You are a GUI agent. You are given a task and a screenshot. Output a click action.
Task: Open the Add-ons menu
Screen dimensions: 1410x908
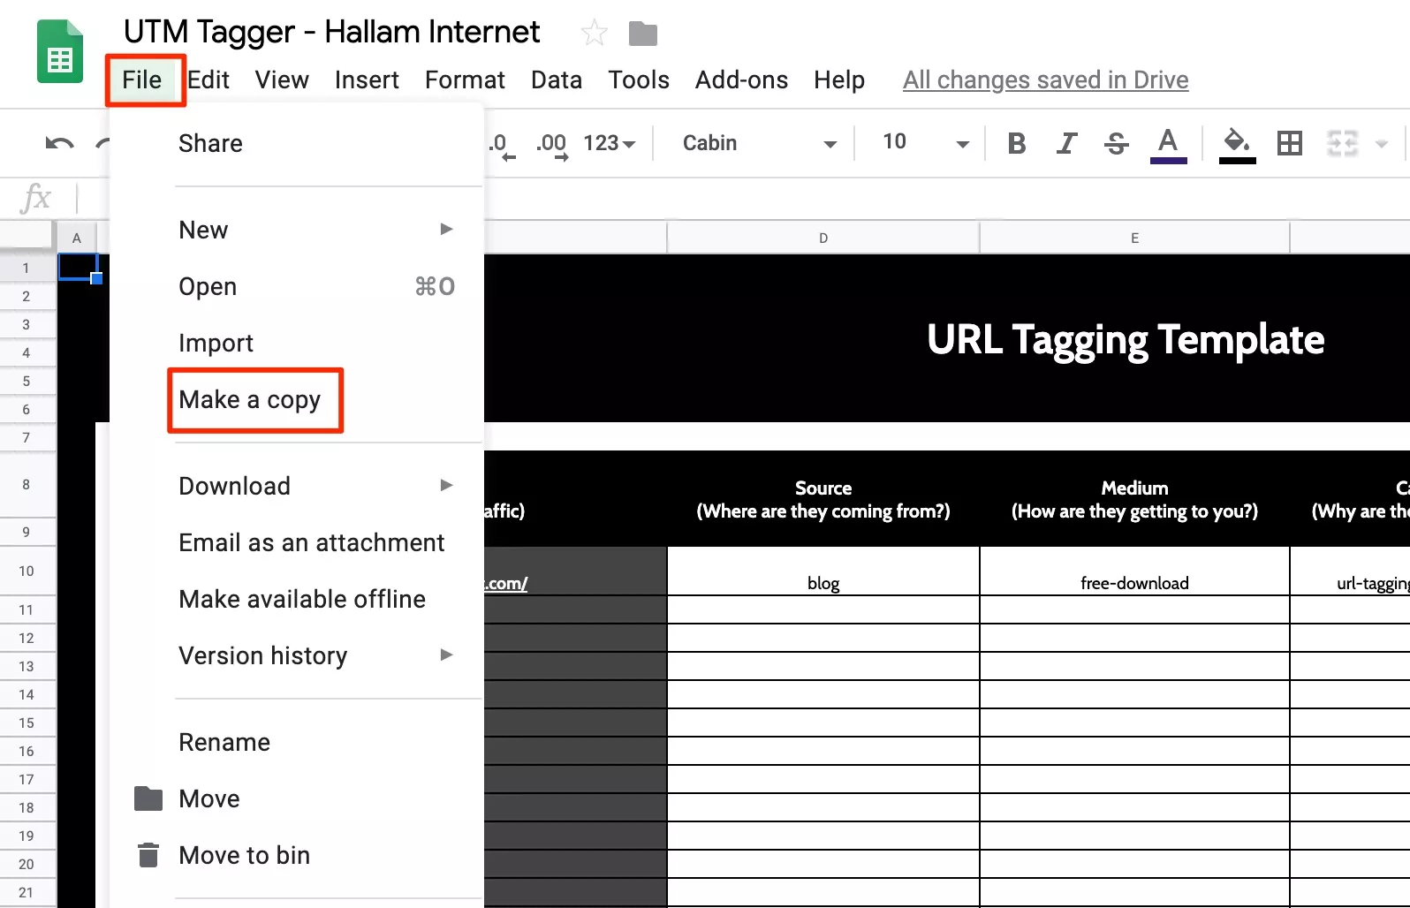(741, 79)
